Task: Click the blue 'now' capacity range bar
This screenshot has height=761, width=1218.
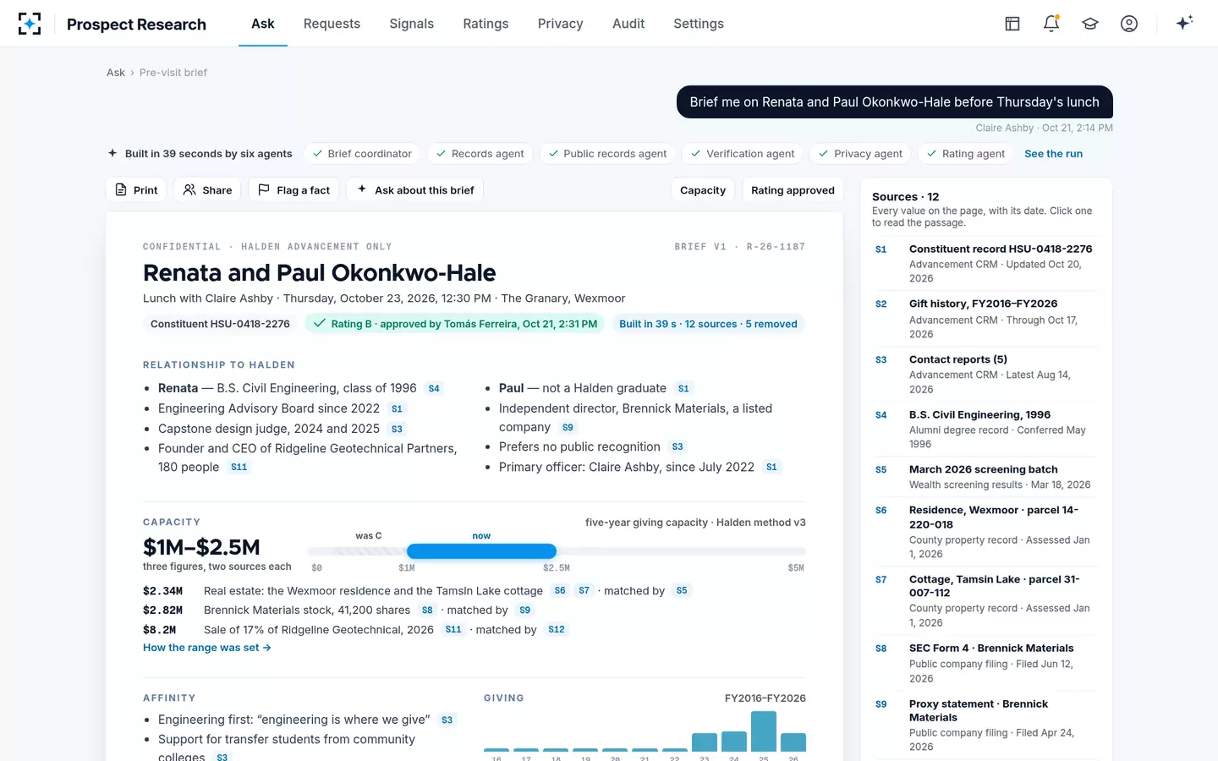Action: 481,551
